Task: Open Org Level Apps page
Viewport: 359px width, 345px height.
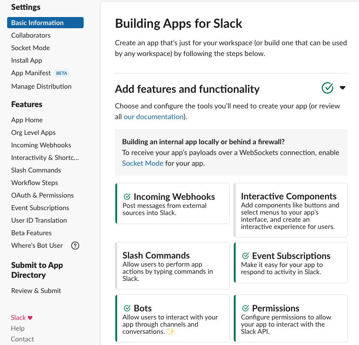Action: pos(34,133)
